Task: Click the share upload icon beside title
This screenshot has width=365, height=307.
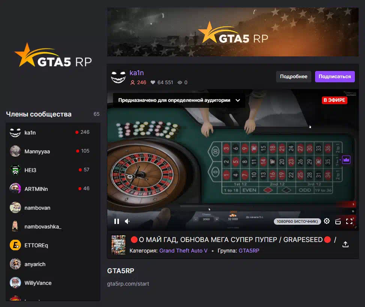Action: pyautogui.click(x=345, y=244)
